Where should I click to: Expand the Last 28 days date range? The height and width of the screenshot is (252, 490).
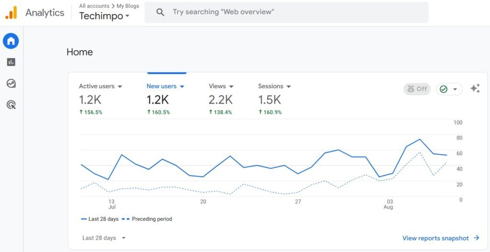click(x=104, y=238)
